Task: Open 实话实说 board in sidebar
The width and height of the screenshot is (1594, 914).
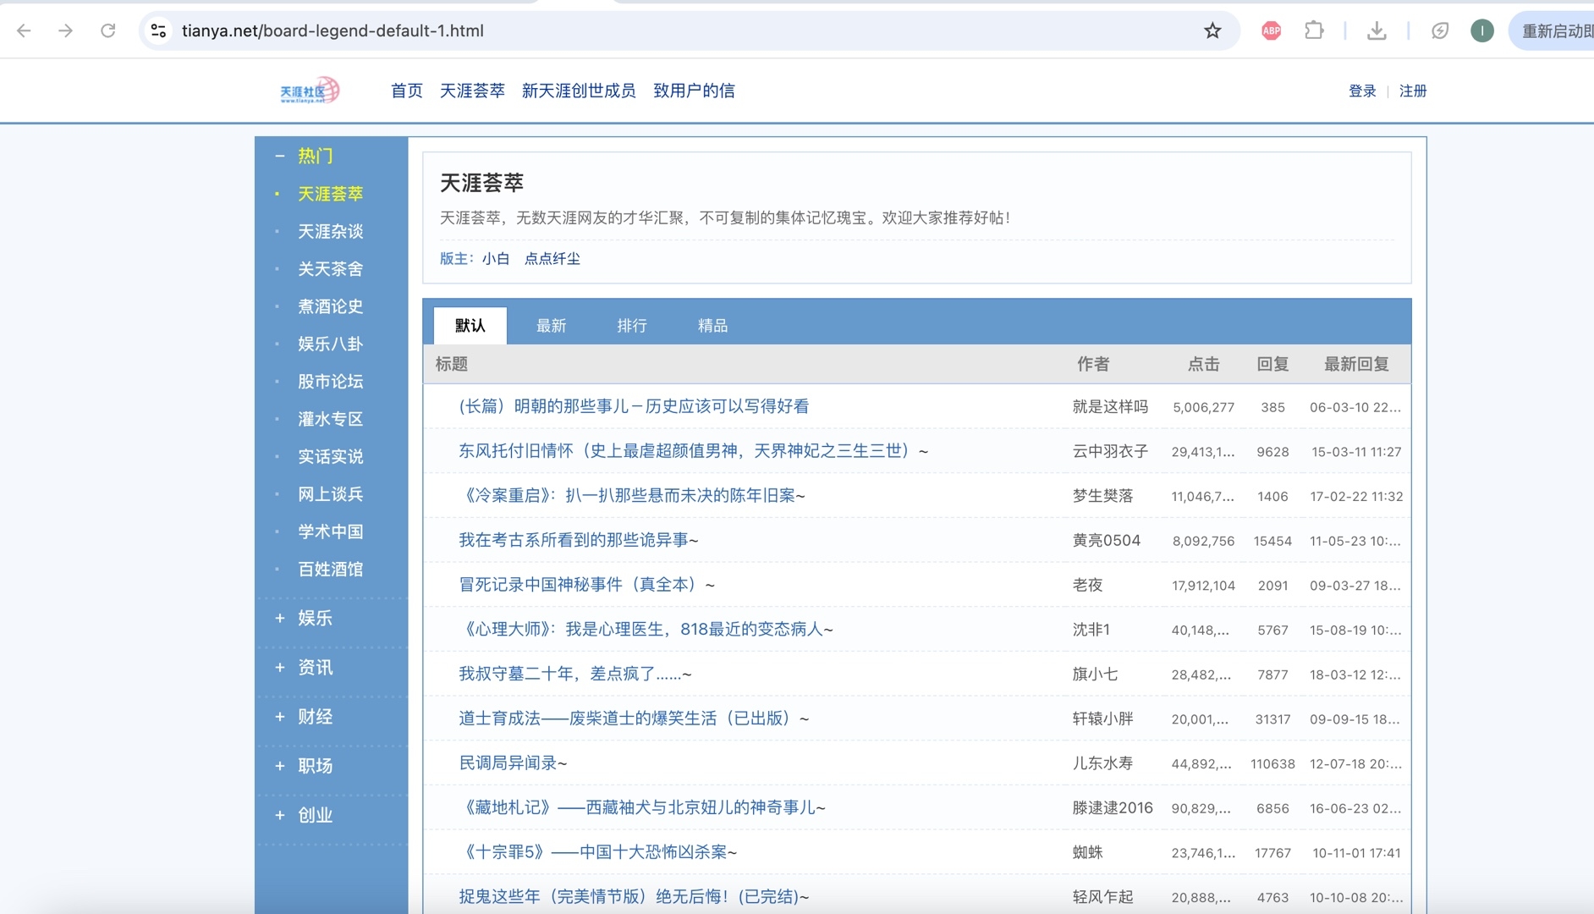Action: tap(330, 456)
